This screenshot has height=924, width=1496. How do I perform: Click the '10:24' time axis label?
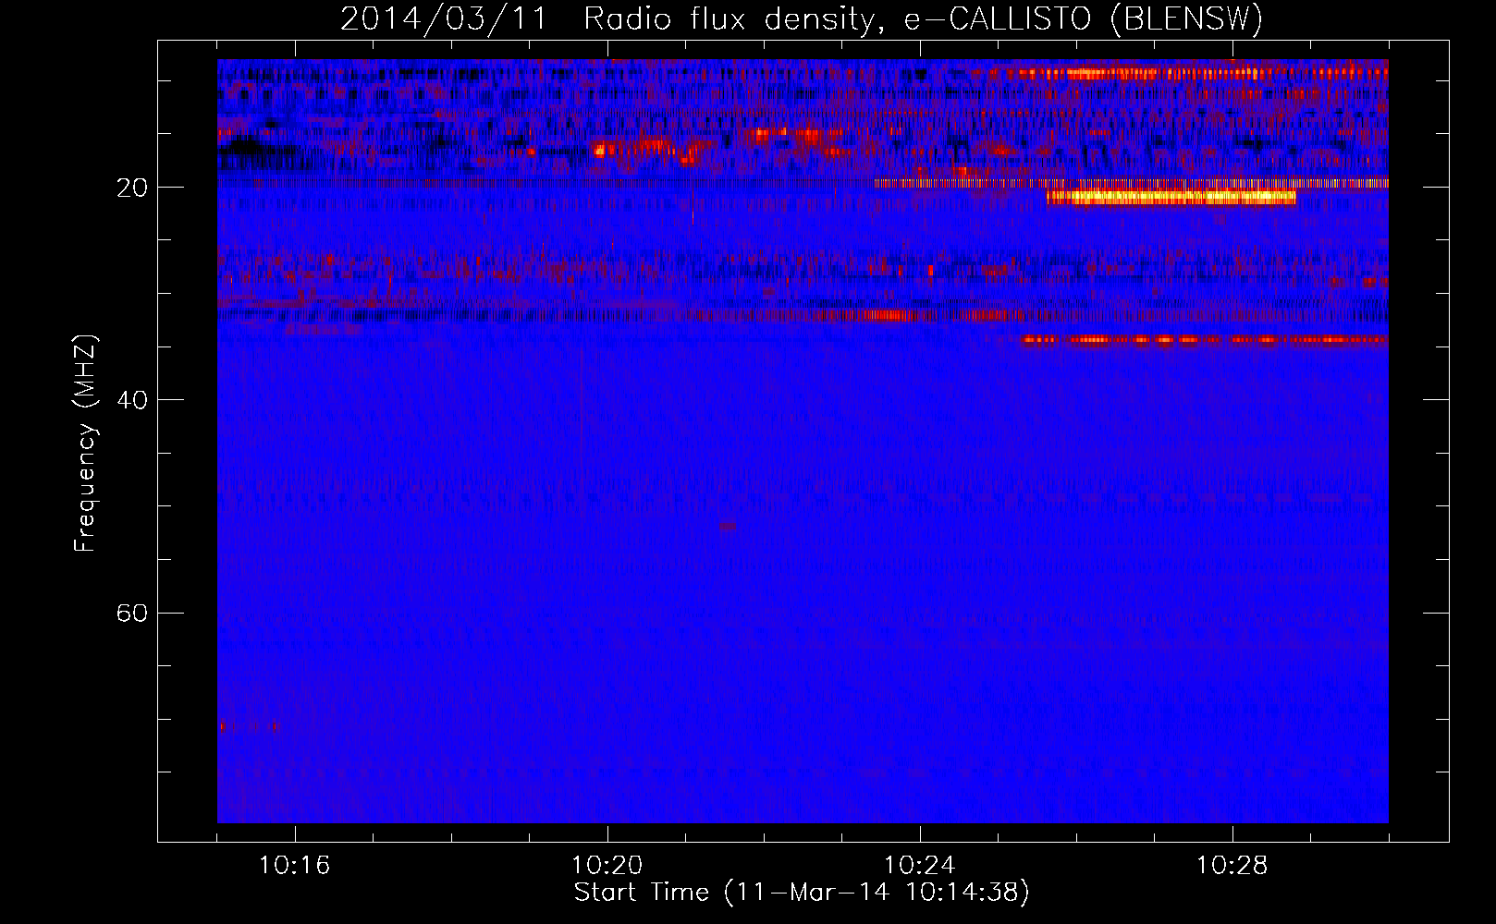920,866
